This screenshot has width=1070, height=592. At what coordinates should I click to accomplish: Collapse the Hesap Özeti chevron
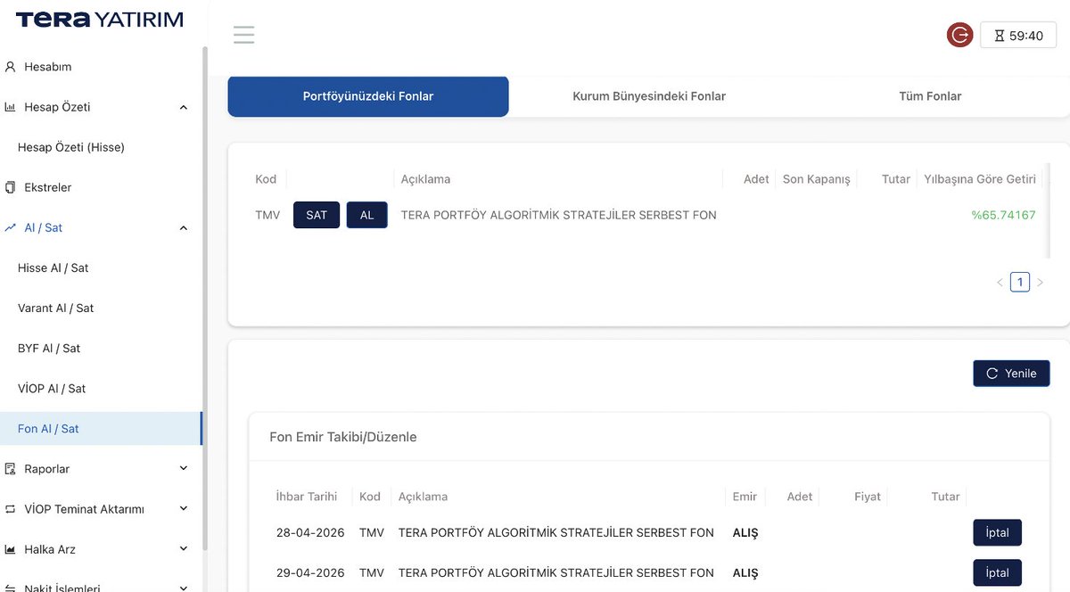(x=184, y=107)
